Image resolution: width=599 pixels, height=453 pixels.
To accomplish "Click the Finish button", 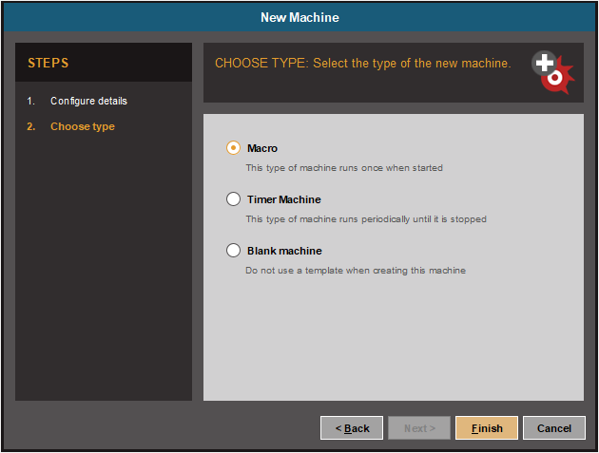I will coord(487,428).
